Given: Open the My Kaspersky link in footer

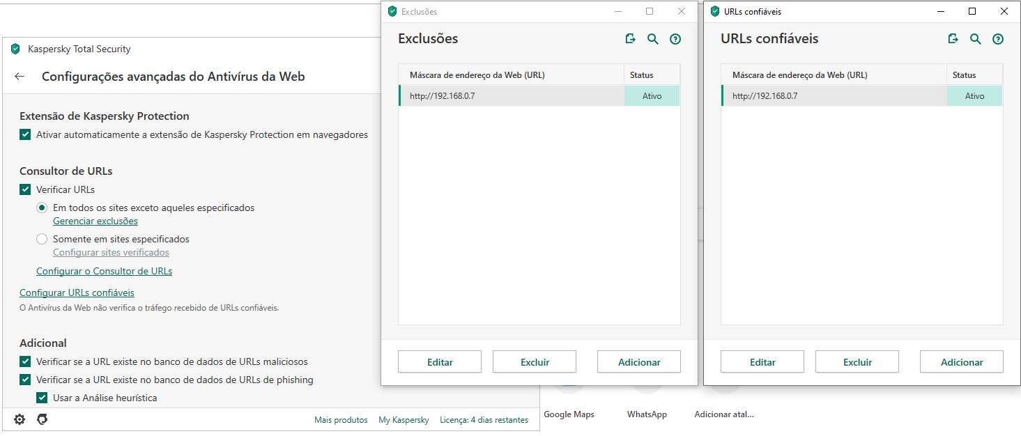Looking at the screenshot, I should click(404, 420).
